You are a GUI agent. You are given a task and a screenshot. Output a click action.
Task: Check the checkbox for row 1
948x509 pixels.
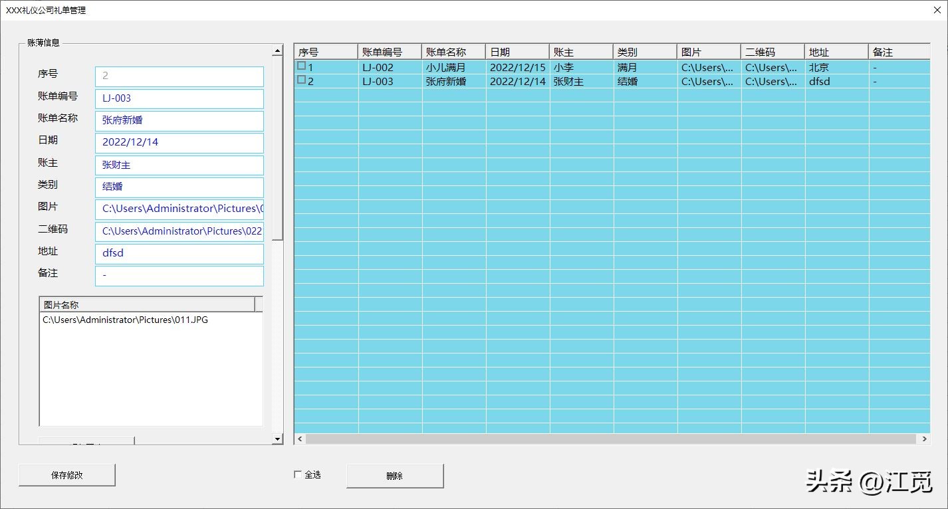pos(301,66)
